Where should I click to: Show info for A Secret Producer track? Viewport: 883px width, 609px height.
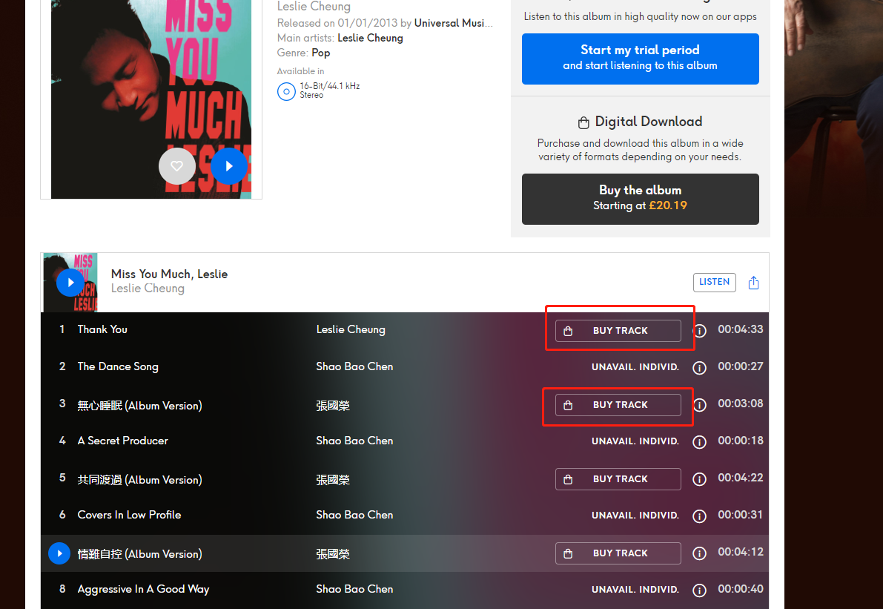click(699, 442)
